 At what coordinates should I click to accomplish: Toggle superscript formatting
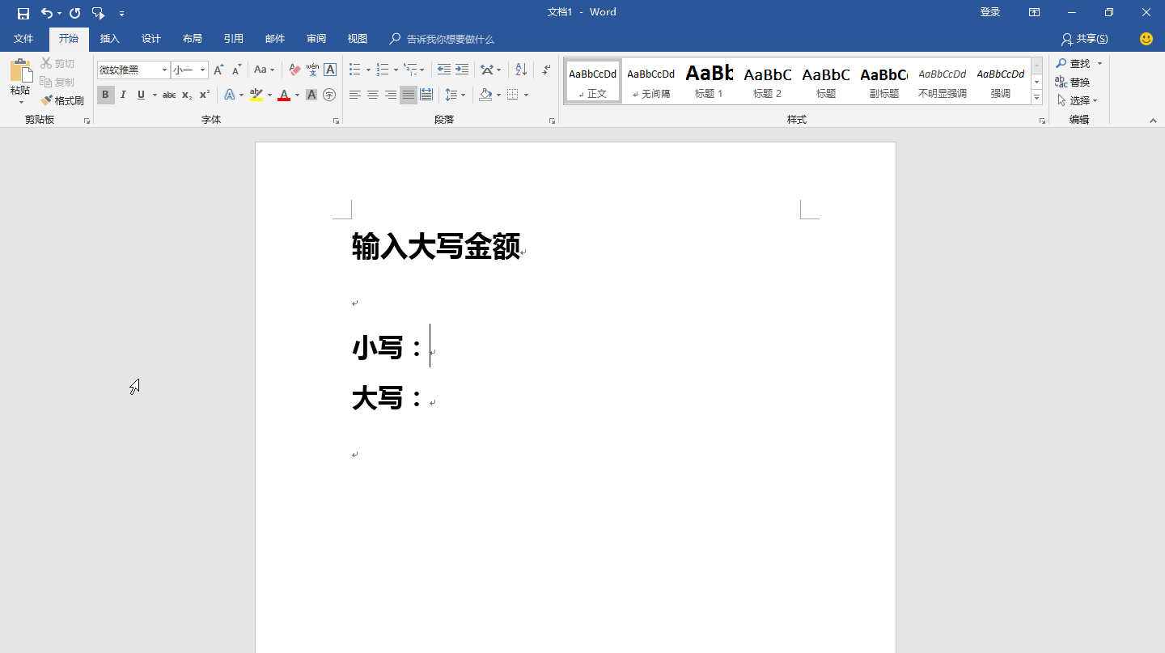click(205, 95)
